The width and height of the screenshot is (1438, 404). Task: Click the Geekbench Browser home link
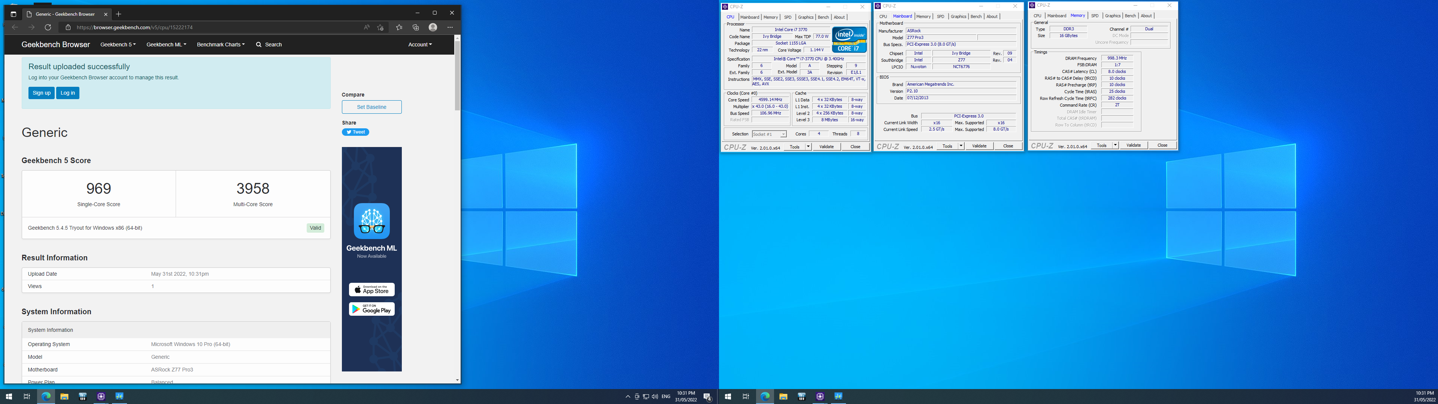click(x=56, y=45)
